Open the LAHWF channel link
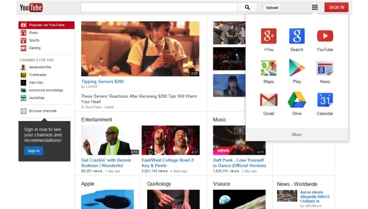This screenshot has width=368, height=209. coord(92,87)
